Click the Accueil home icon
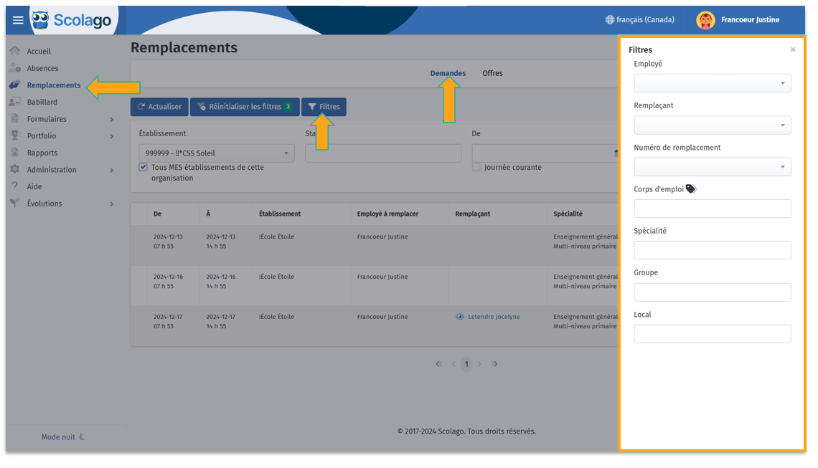 click(14, 51)
